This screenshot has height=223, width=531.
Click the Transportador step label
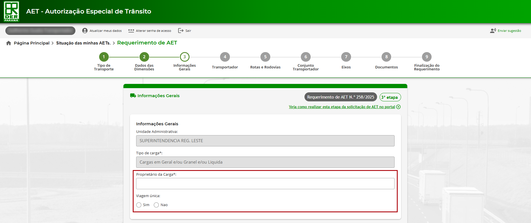click(225, 67)
